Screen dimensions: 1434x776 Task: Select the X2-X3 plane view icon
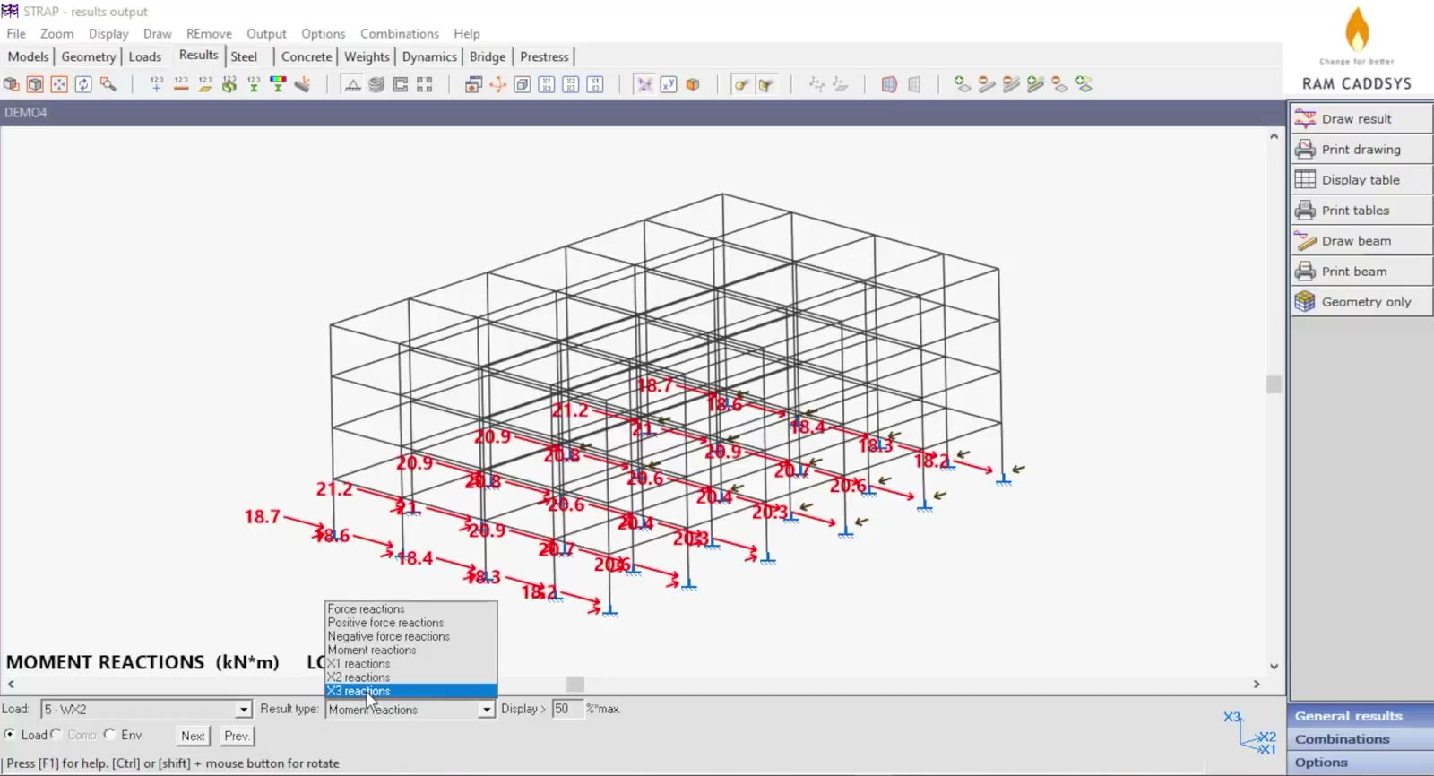pos(571,84)
